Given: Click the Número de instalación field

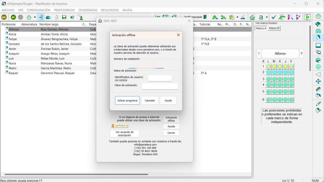Looking at the screenshot, I should 146,65.
